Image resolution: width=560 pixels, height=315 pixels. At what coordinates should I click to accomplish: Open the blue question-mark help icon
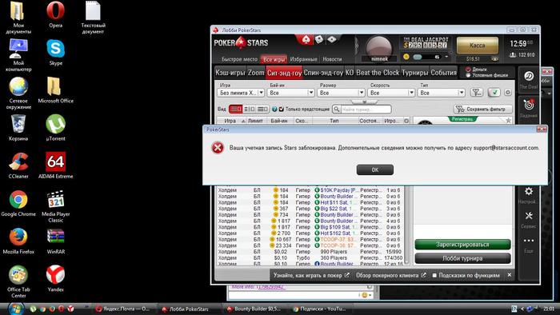[274, 110]
